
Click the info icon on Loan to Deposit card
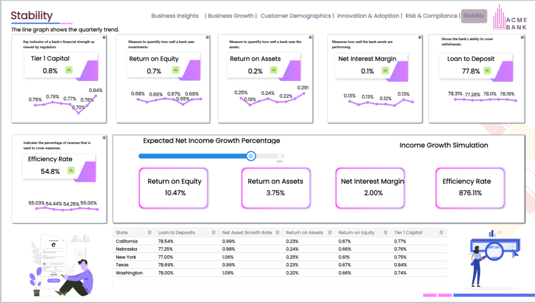pyautogui.click(x=522, y=37)
